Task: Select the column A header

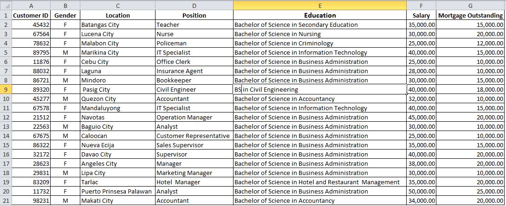Action: tap(31, 6)
